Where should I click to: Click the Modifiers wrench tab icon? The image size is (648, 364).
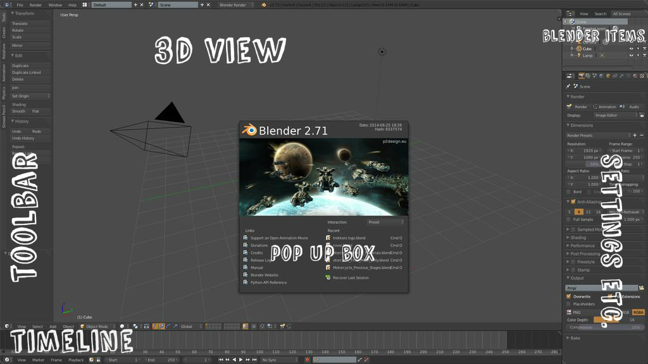click(x=621, y=76)
